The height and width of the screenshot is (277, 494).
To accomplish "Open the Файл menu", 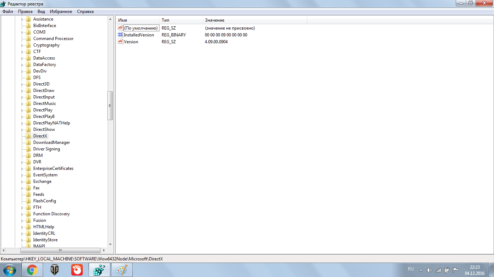I will (x=8, y=12).
